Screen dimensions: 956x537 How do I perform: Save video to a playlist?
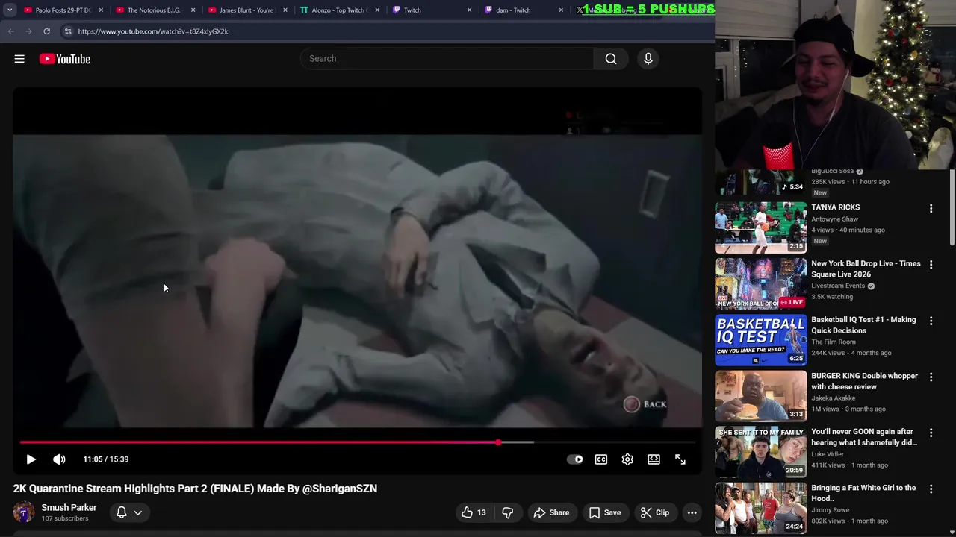click(x=605, y=512)
